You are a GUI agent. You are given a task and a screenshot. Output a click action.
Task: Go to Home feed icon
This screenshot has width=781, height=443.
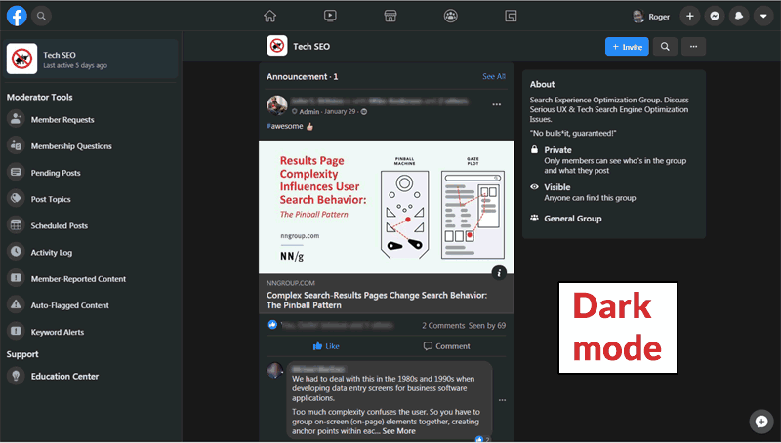(x=270, y=16)
